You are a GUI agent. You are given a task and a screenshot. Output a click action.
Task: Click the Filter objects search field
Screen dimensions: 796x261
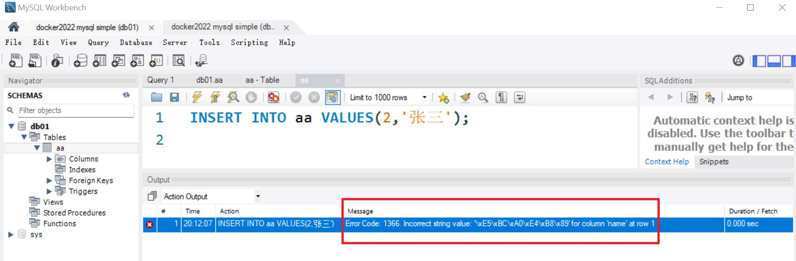point(76,111)
